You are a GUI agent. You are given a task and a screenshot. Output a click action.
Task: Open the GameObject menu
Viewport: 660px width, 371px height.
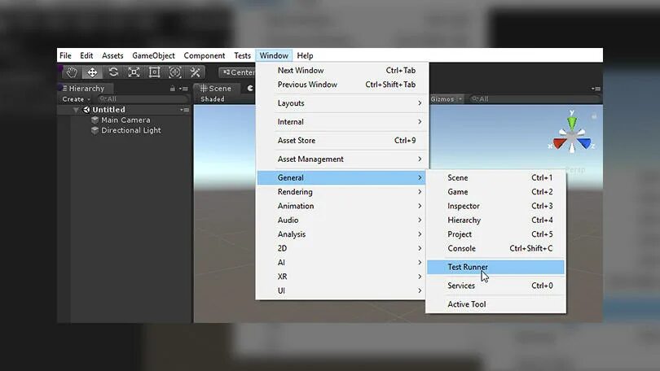click(153, 55)
